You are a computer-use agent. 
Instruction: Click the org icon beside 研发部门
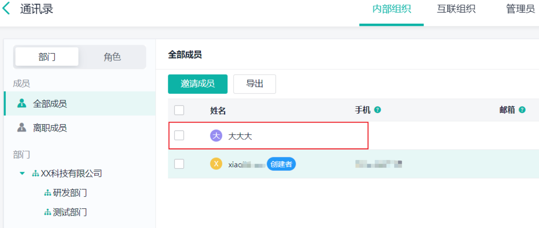coord(47,193)
